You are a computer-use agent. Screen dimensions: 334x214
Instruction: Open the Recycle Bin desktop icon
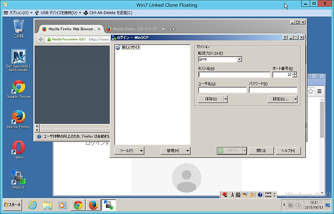[x=19, y=29]
